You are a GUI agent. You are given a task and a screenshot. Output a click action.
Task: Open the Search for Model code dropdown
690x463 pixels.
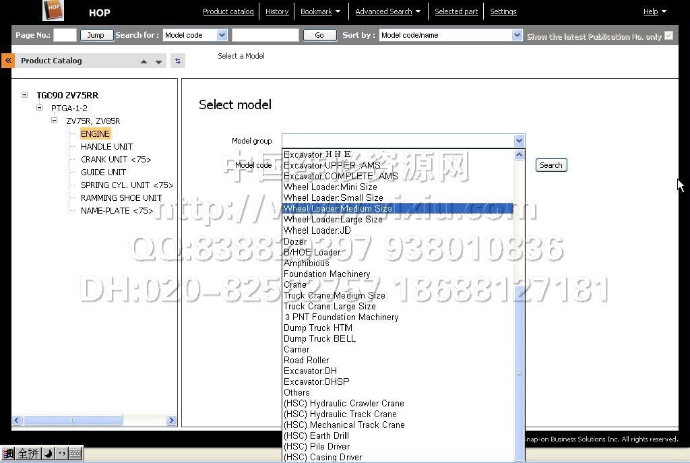[x=222, y=35]
